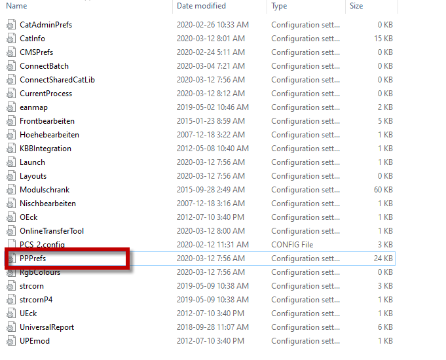Select the UniversalReport file name

pyautogui.click(x=46, y=327)
